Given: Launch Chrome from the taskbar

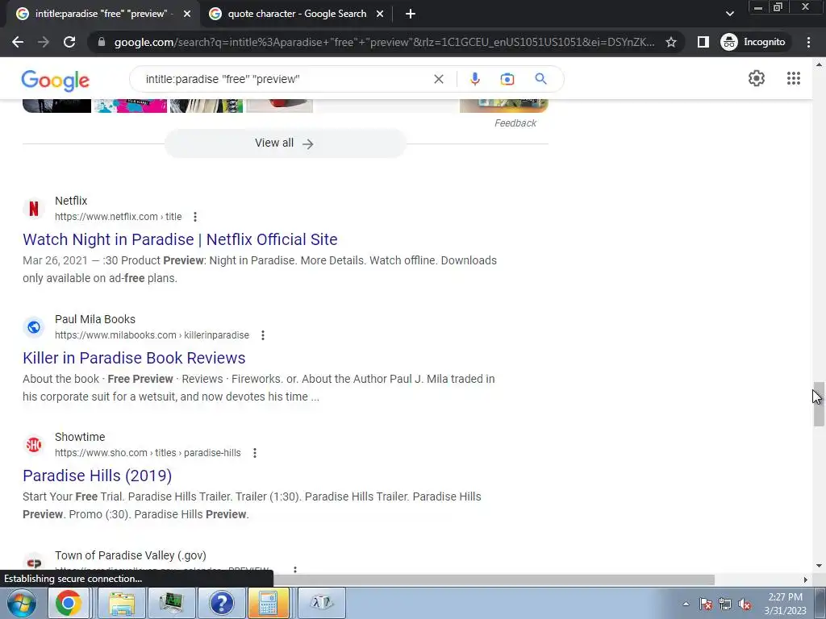Looking at the screenshot, I should [x=69, y=603].
